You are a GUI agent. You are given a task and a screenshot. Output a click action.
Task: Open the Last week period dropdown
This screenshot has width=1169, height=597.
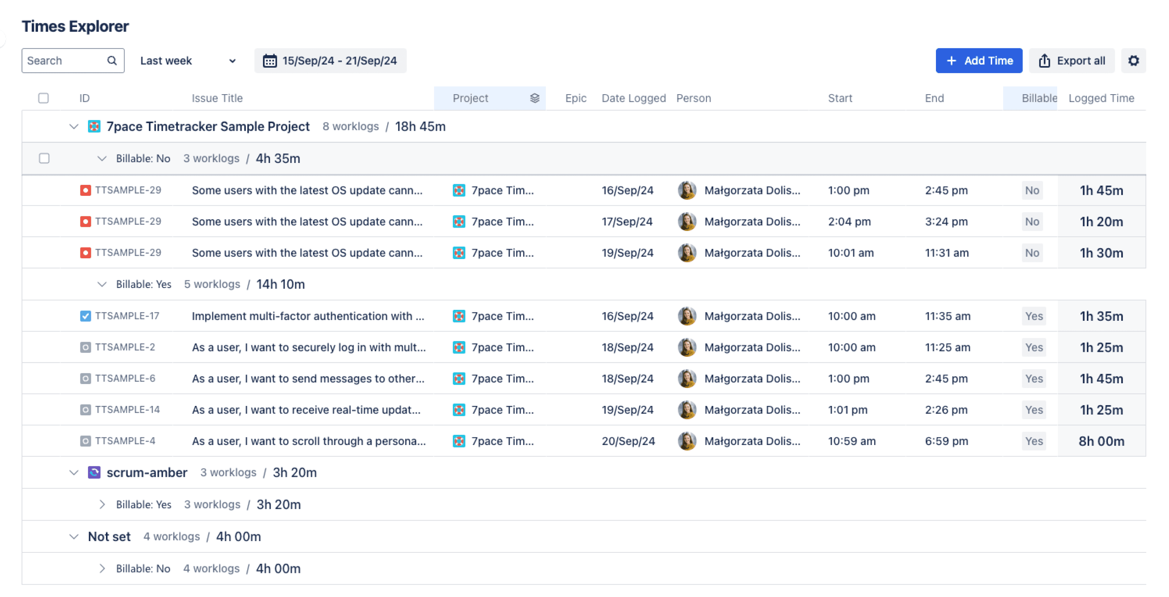188,61
